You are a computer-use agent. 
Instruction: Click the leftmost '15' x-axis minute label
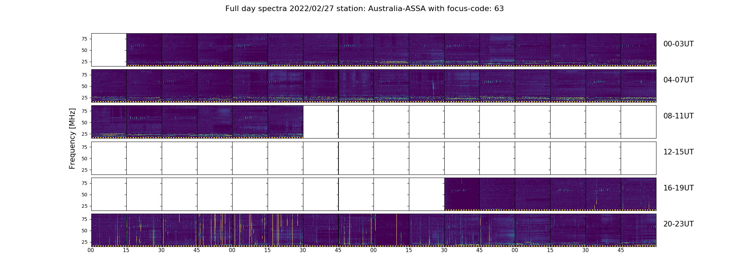coord(126,250)
